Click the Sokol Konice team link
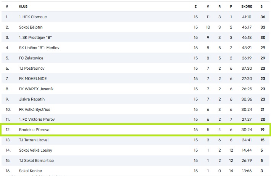The width and height of the screenshot is (271, 176). coord(31,171)
